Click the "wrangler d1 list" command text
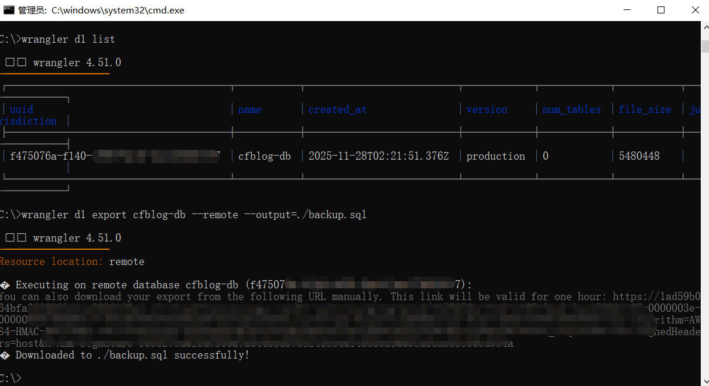This screenshot has width=709, height=386. click(x=68, y=39)
